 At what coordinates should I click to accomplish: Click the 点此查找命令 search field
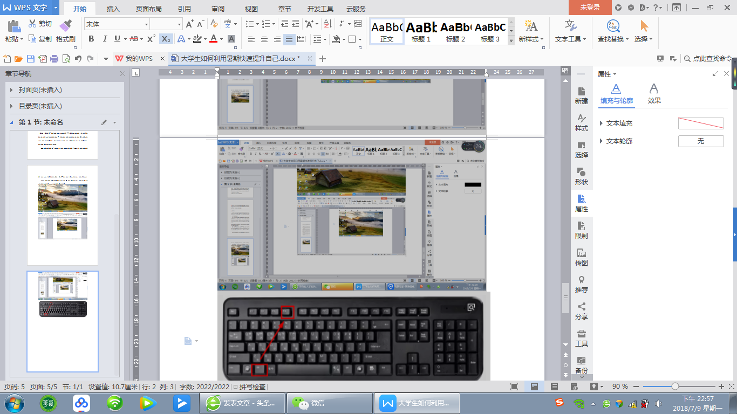point(708,59)
